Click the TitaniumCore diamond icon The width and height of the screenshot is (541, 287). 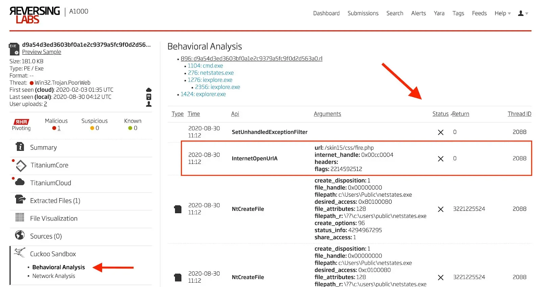21,165
